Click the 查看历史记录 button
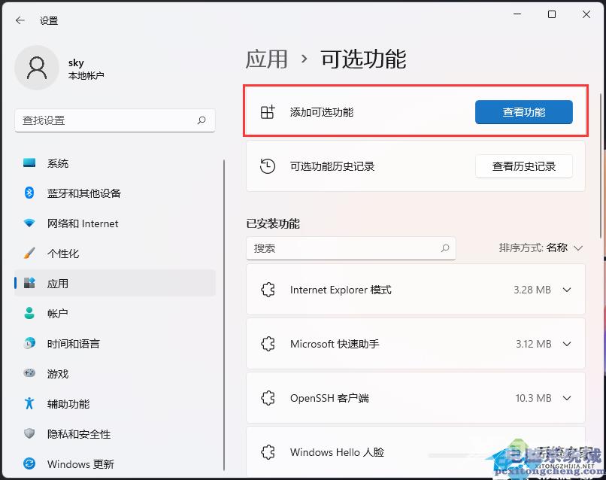Image resolution: width=606 pixels, height=480 pixels. tap(524, 166)
